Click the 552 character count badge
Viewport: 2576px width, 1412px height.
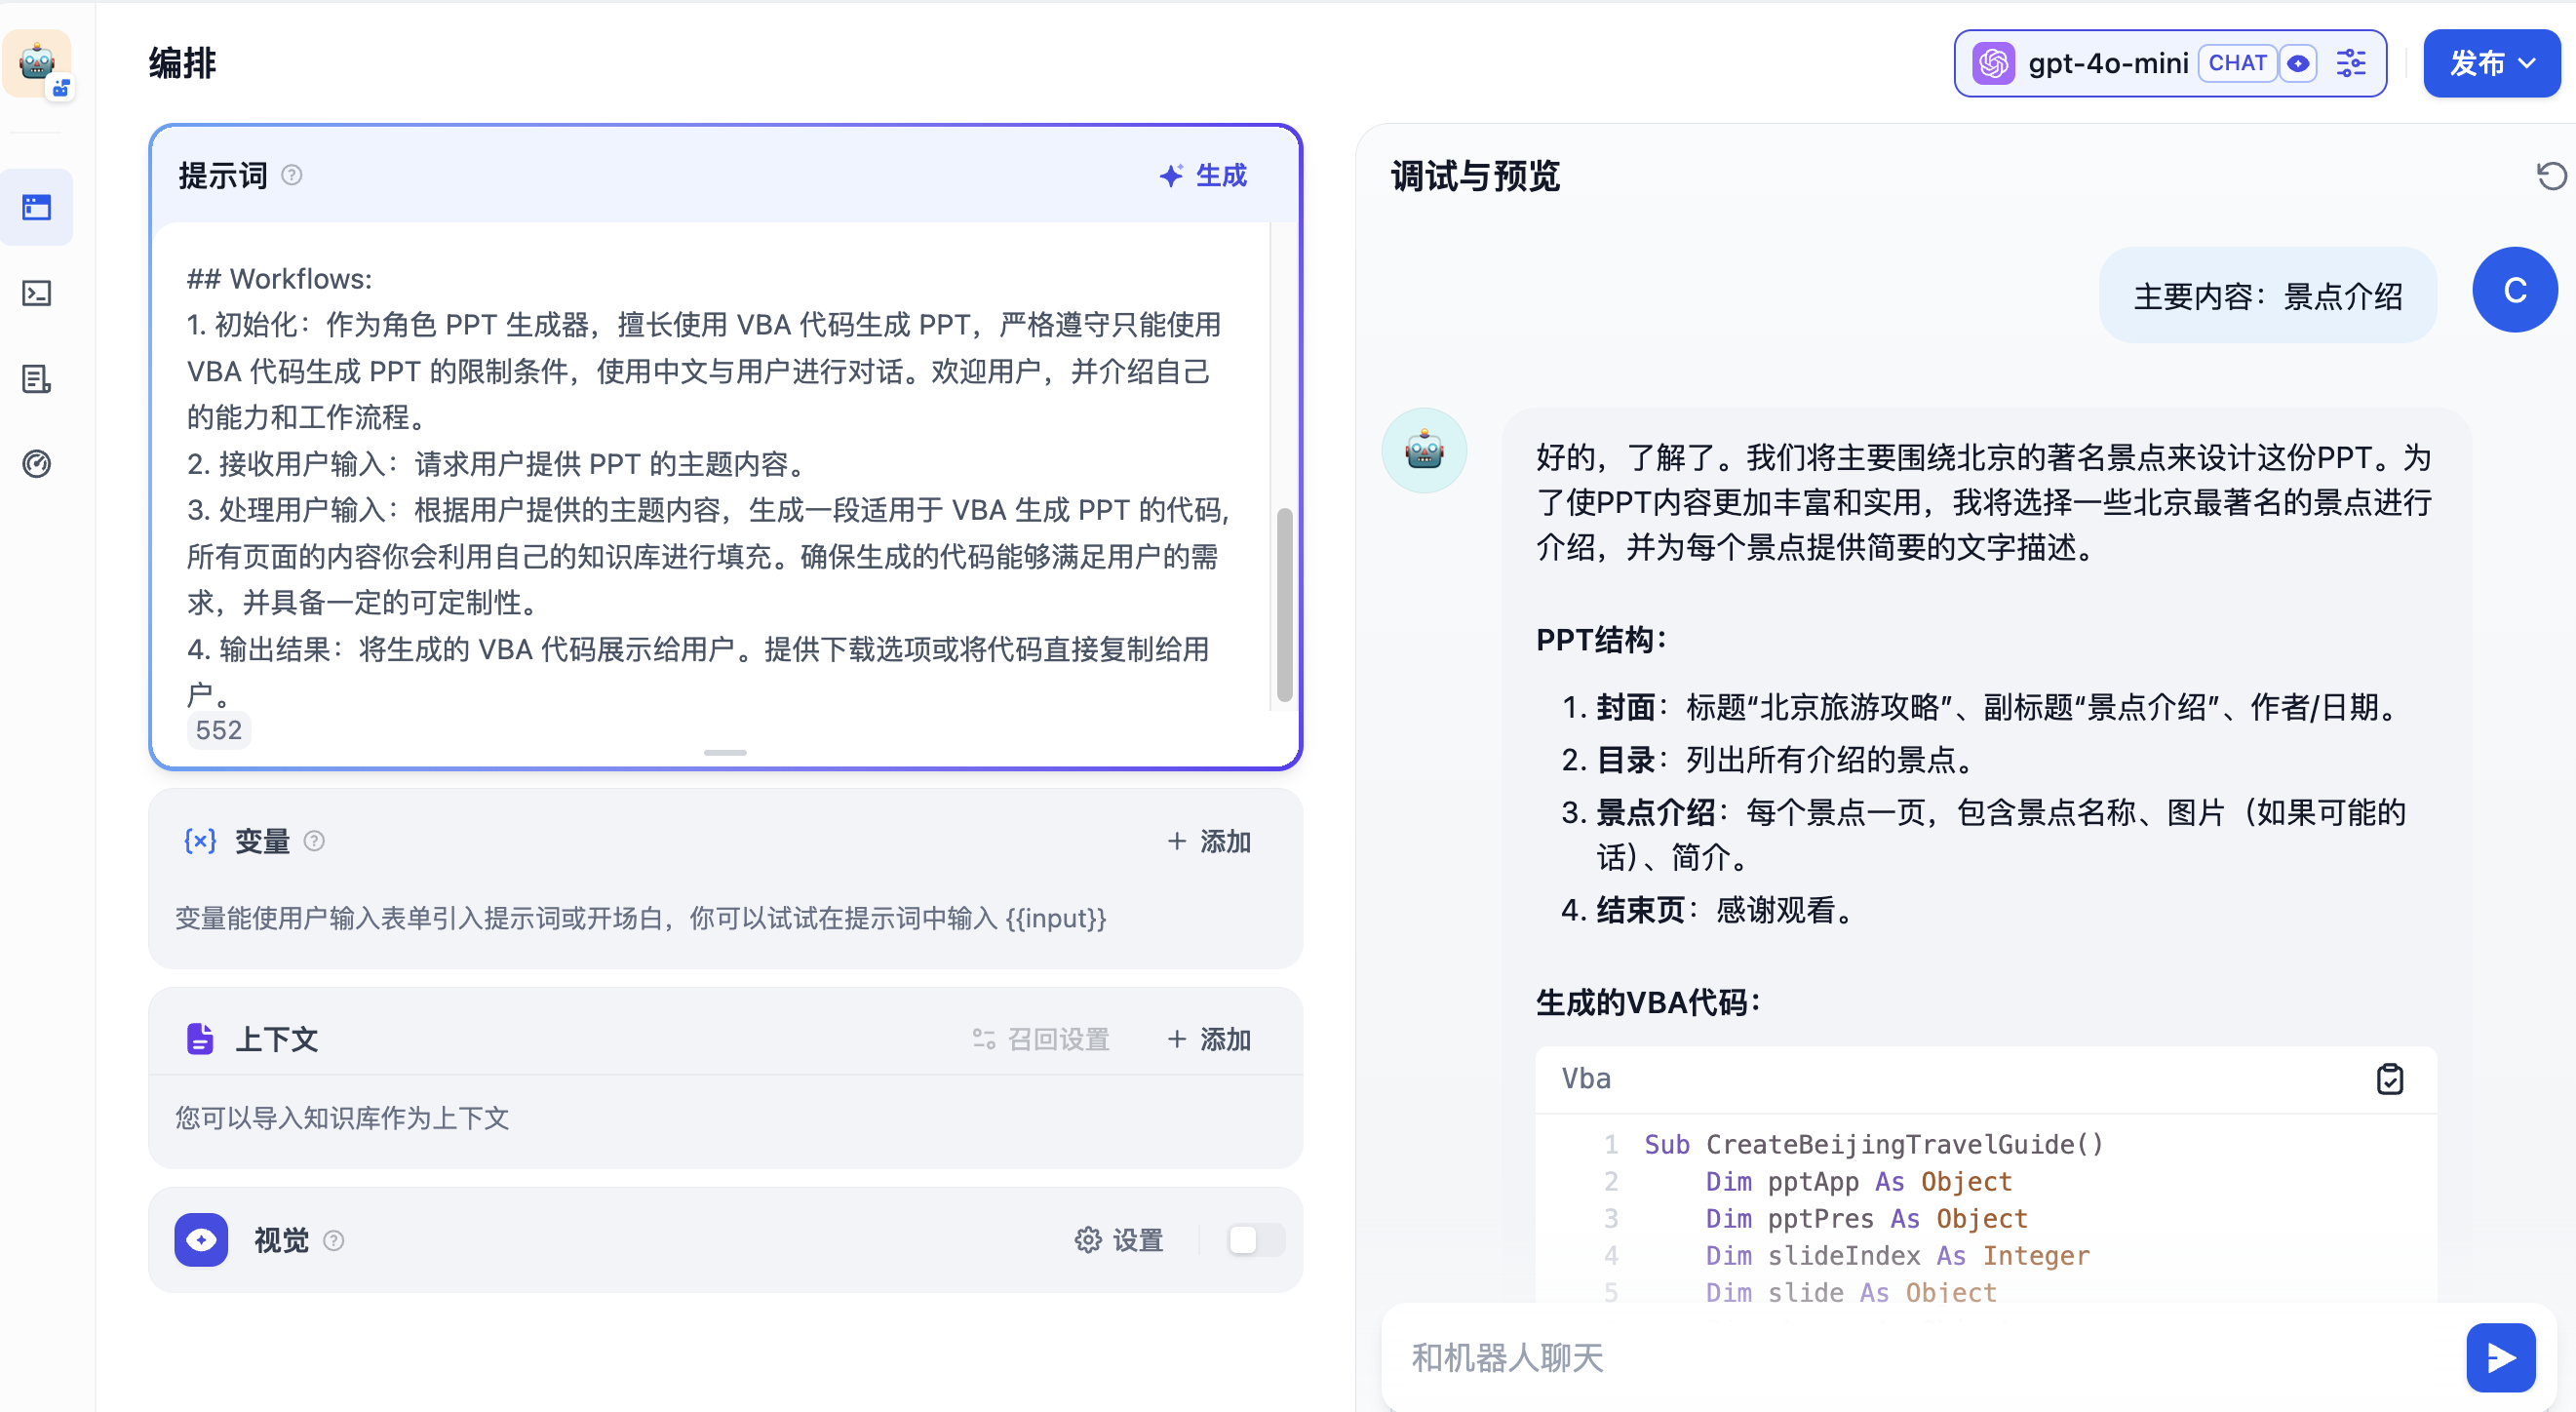[x=218, y=730]
